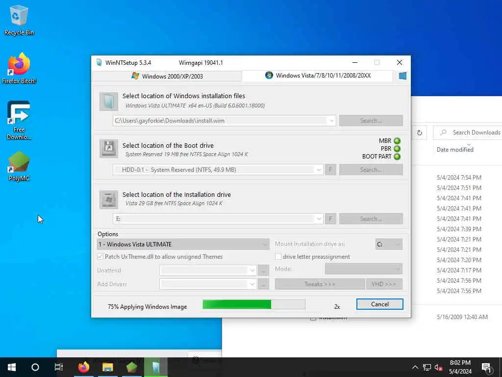Expand the Boot drive HDD-0:1 dropdown
Image resolution: width=502 pixels, height=377 pixels.
[x=319, y=169]
